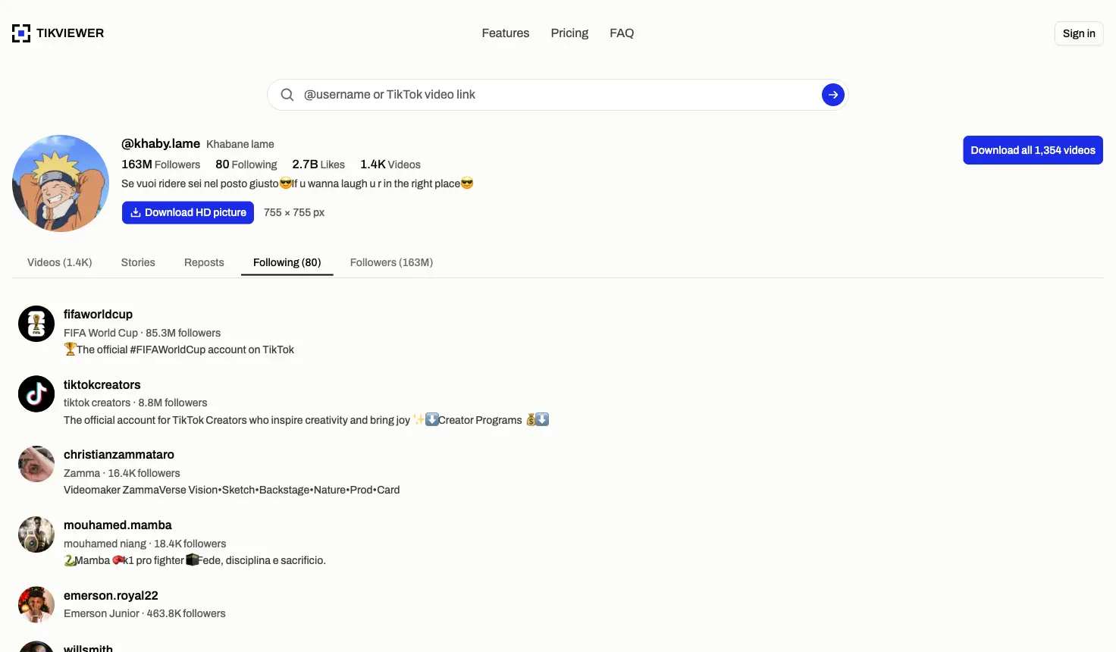This screenshot has width=1116, height=652.
Task: Open the Features menu item
Action: pos(506,33)
